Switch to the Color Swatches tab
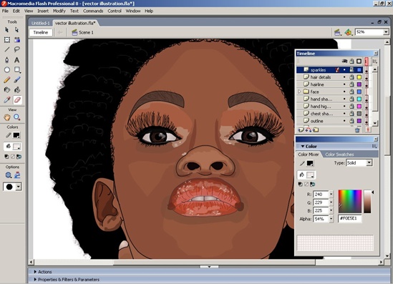393x284 pixels. (339, 155)
